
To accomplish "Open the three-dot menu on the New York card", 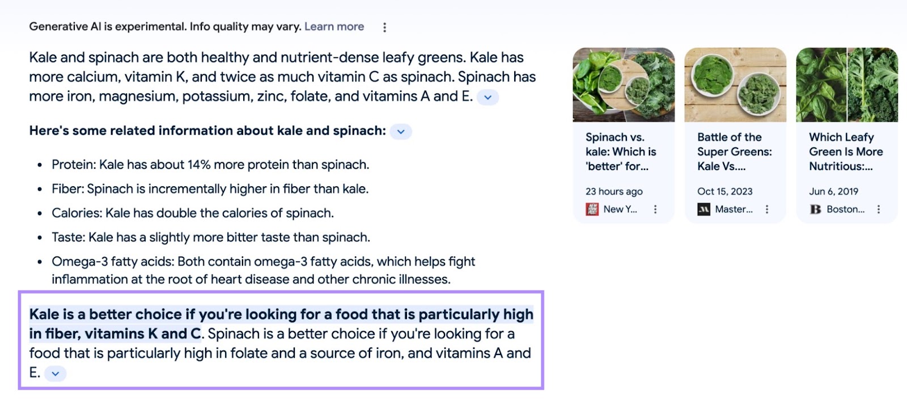I will click(656, 209).
